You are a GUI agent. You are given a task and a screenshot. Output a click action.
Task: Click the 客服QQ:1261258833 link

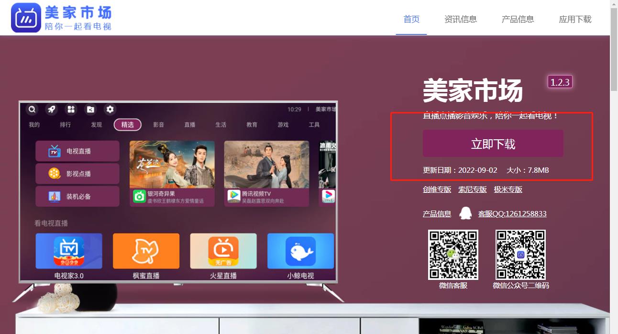(512, 214)
